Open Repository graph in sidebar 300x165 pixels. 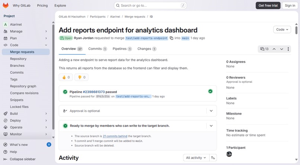click(26, 86)
